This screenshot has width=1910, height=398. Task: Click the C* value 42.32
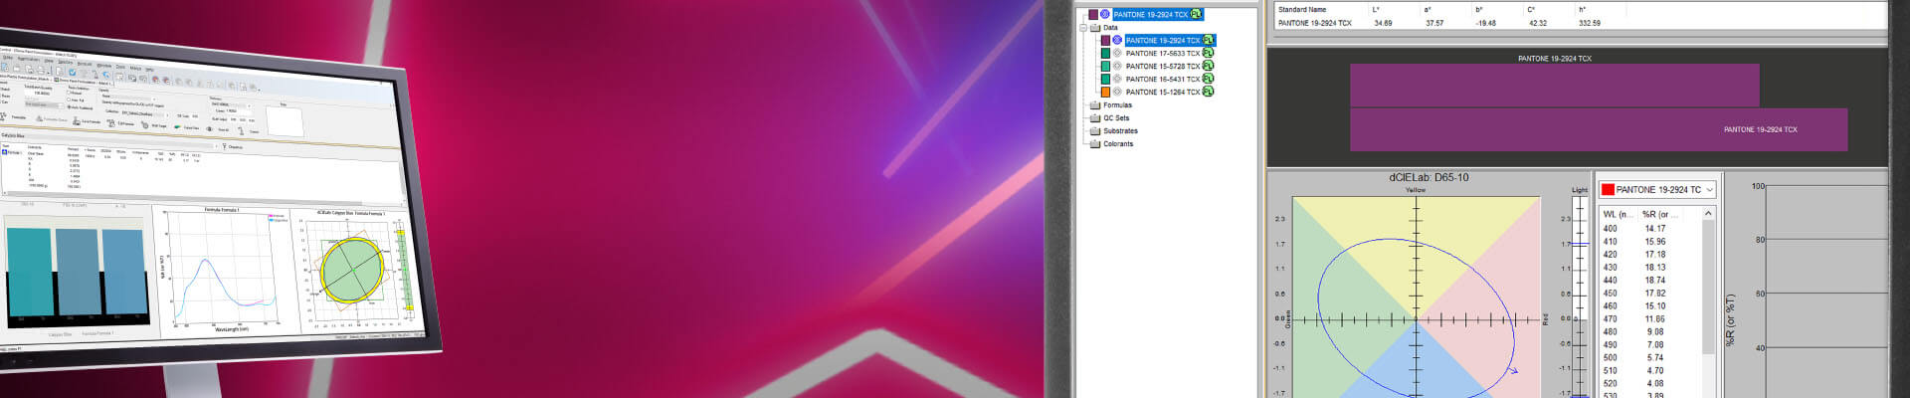[x=1537, y=23]
